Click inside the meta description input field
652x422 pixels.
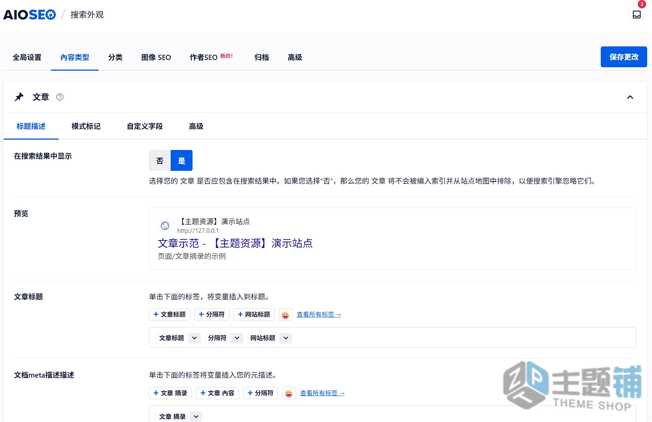(392, 414)
